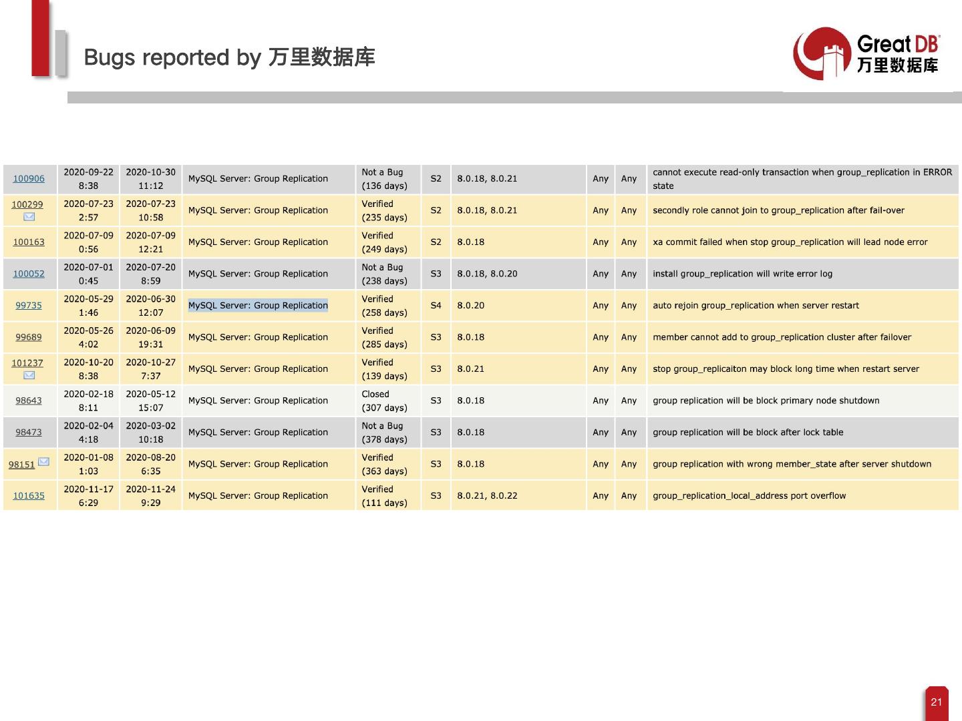Viewport: 962px width, 721px height.
Task: Open bug 100163 link
Action: pyautogui.click(x=29, y=242)
